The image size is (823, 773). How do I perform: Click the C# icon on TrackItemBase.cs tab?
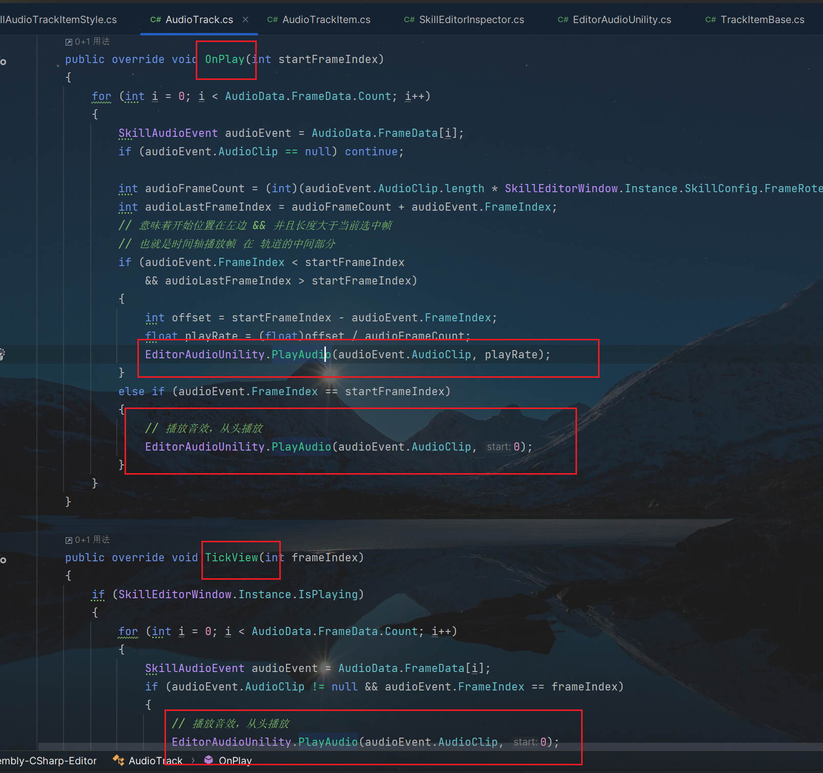point(710,20)
